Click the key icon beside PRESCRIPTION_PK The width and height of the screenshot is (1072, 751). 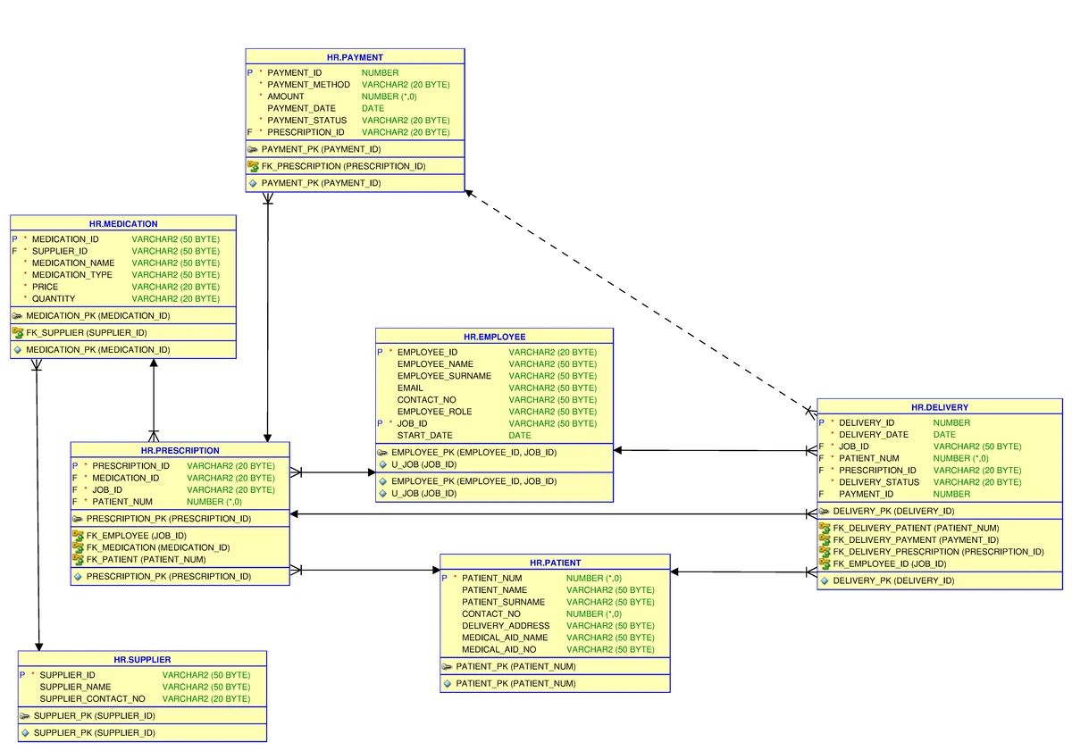[x=78, y=519]
